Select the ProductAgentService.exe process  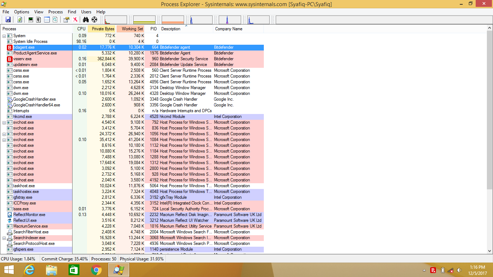pyautogui.click(x=132, y=53)
